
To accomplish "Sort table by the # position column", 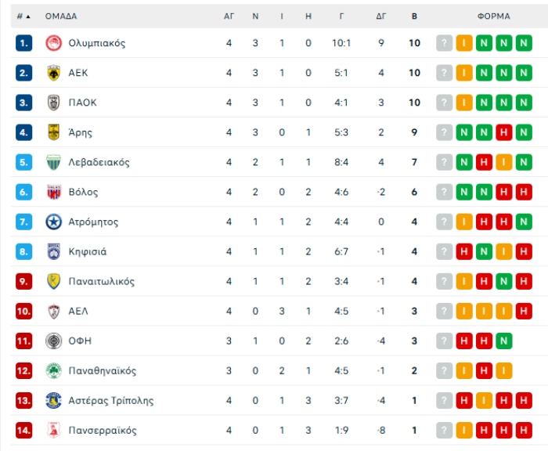I will [x=23, y=16].
